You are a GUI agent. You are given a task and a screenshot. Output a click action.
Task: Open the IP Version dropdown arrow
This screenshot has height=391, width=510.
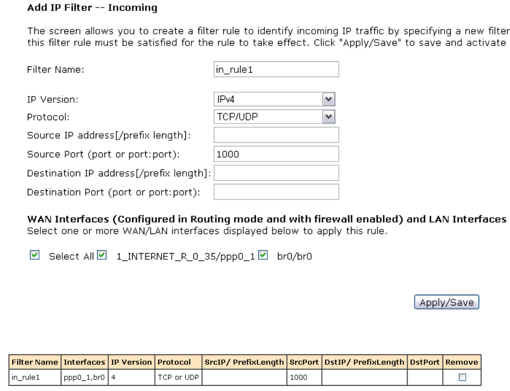pyautogui.click(x=329, y=99)
